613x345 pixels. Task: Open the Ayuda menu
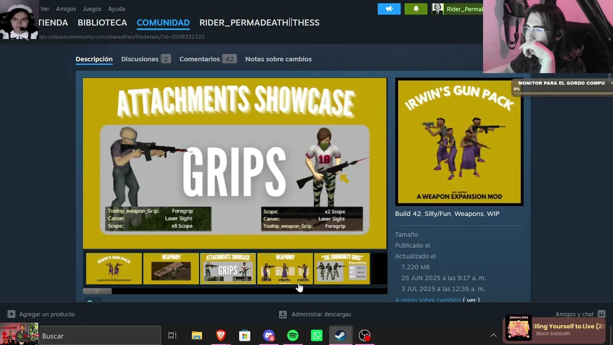(x=116, y=9)
